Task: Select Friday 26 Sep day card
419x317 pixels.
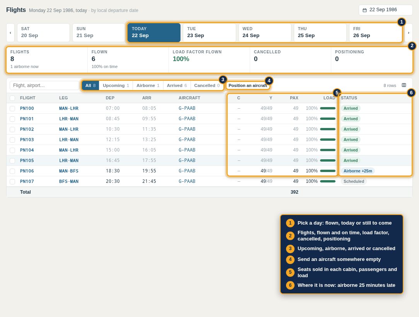Action: tap(375, 32)
